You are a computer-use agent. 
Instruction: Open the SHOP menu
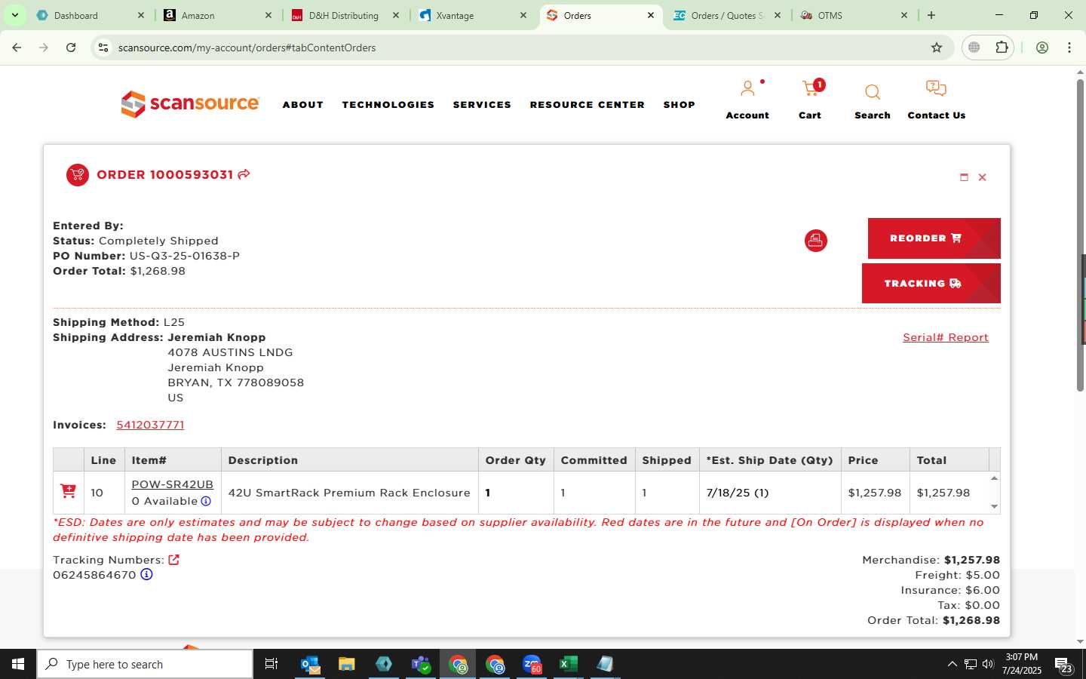click(680, 105)
